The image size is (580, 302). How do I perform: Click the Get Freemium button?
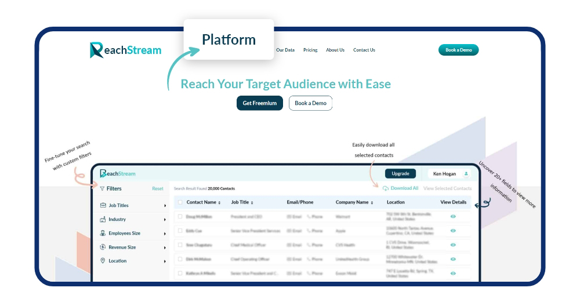coord(260,103)
